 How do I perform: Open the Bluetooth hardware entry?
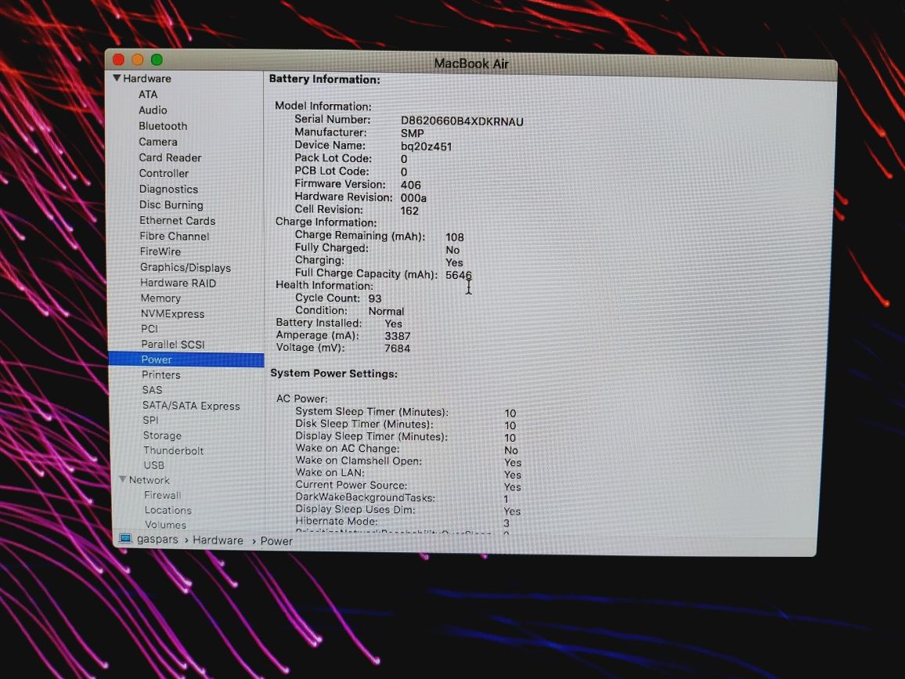point(163,126)
